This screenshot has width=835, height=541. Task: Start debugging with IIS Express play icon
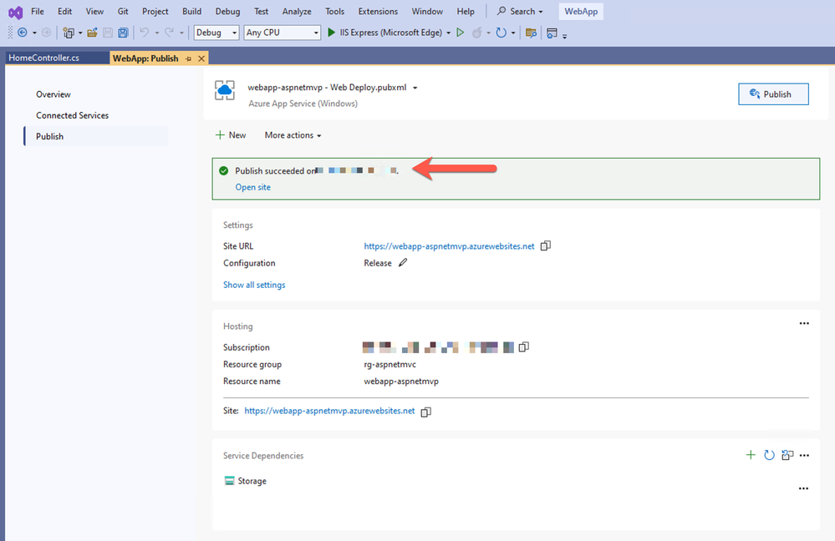pos(331,33)
